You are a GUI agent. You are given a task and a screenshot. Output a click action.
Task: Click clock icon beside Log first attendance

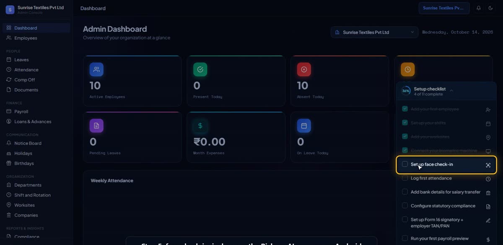(x=488, y=179)
